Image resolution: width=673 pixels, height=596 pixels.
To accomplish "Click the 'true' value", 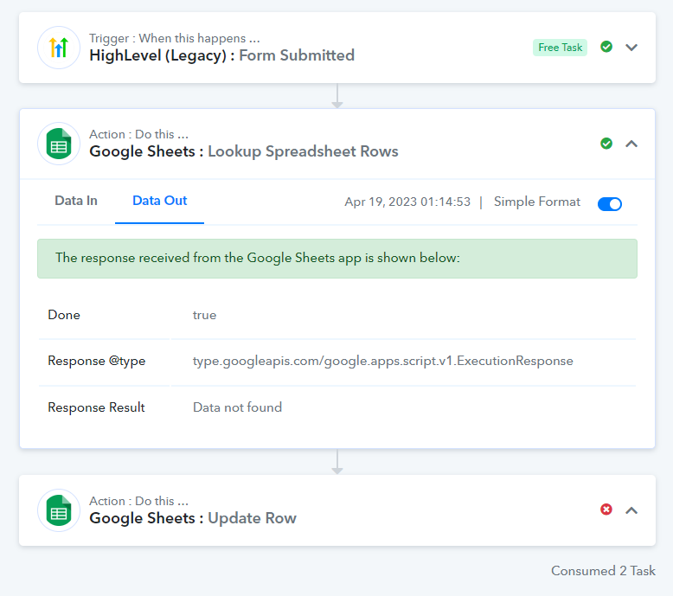I will [x=204, y=315].
